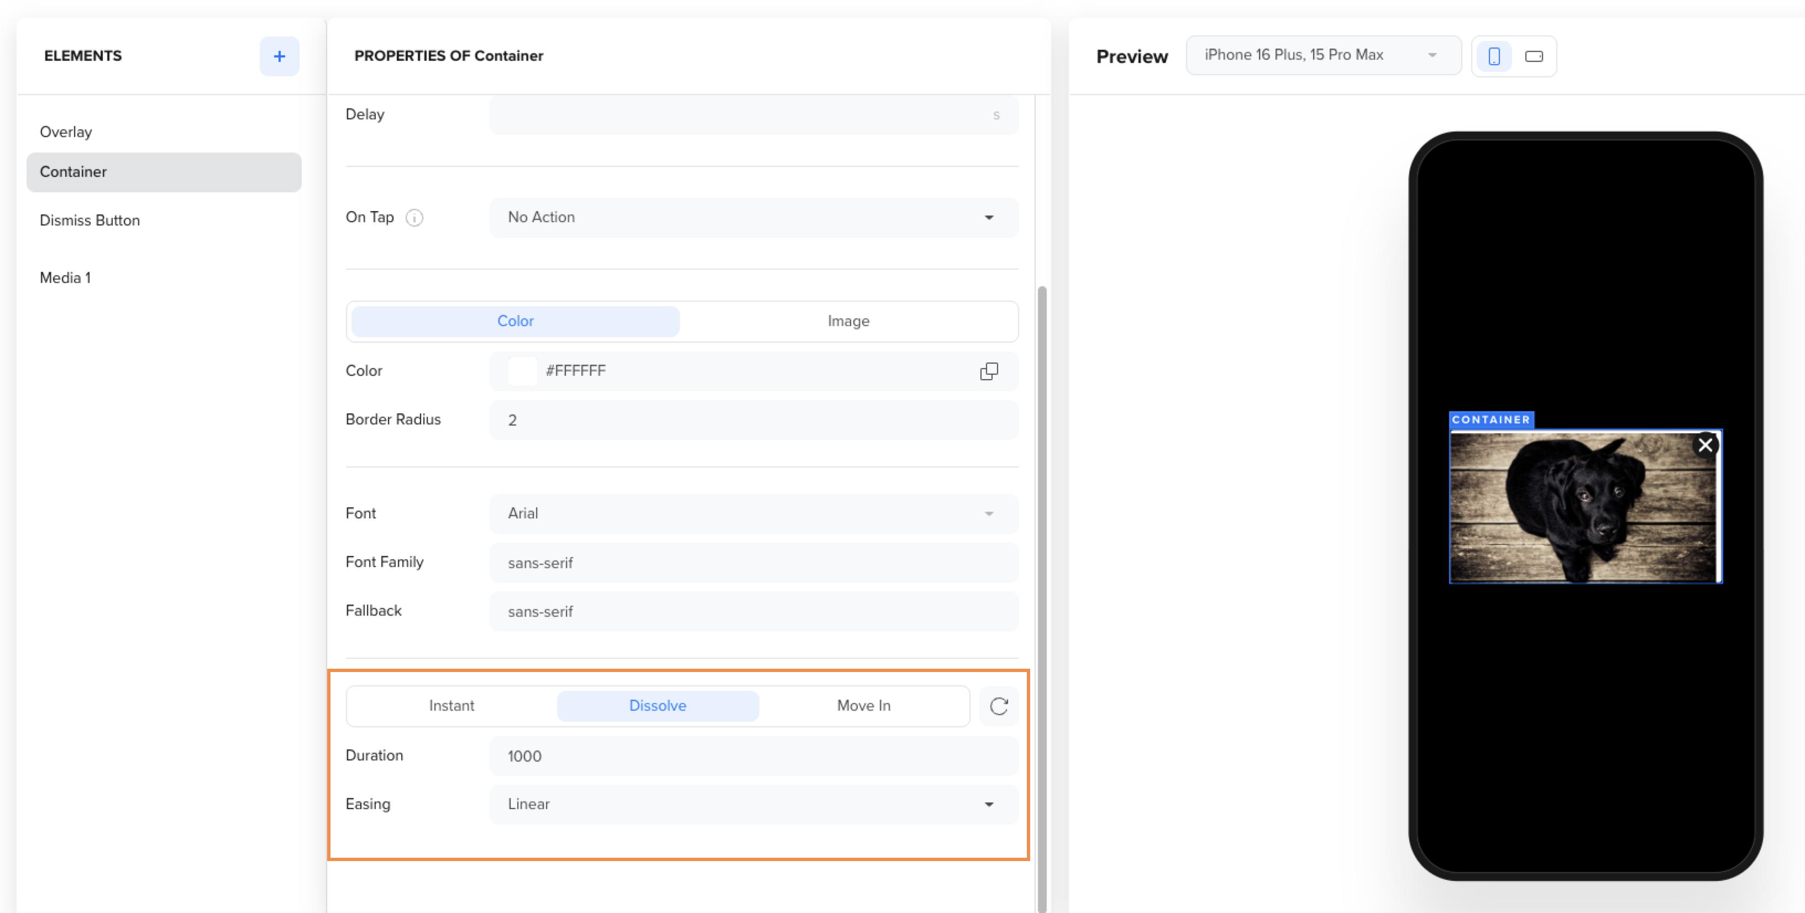
Task: Click the Duration label
Action: pos(374,755)
